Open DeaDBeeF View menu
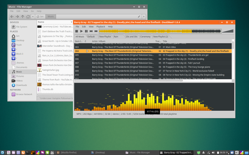This screenshot has width=249, height=155. 91,27
